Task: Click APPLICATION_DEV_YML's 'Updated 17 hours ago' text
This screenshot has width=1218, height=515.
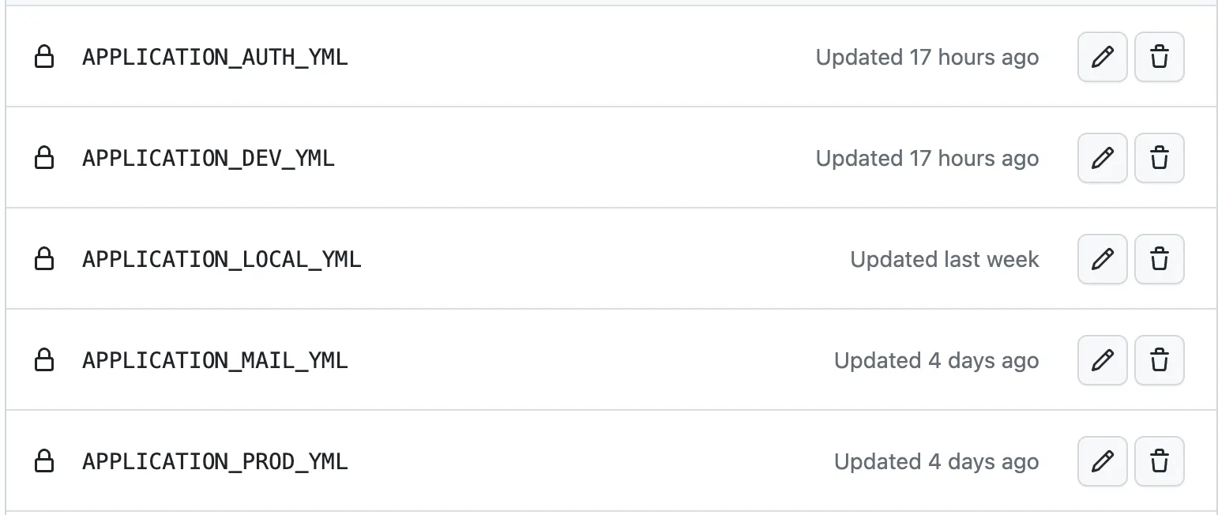Action: coord(927,159)
